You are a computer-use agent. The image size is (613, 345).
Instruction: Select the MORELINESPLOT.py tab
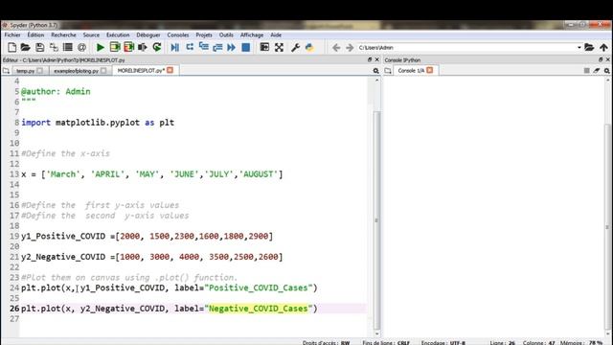coord(141,70)
